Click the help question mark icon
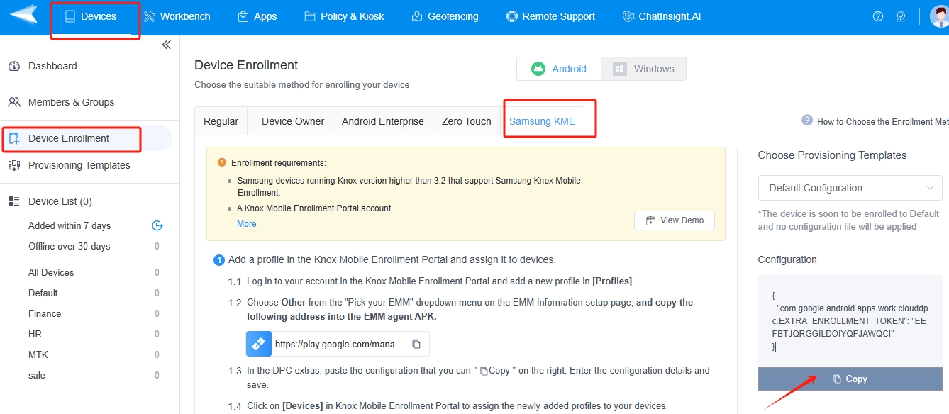The image size is (949, 414). 878,16
